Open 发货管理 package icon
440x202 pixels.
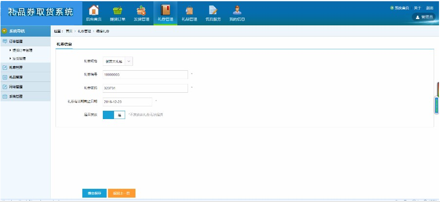tap(141, 11)
